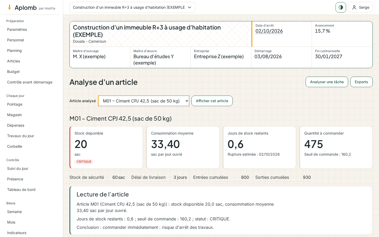Click the Démarrage 03/08/2026 date

point(268,57)
